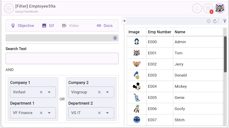Click the bug report icon

point(208,8)
